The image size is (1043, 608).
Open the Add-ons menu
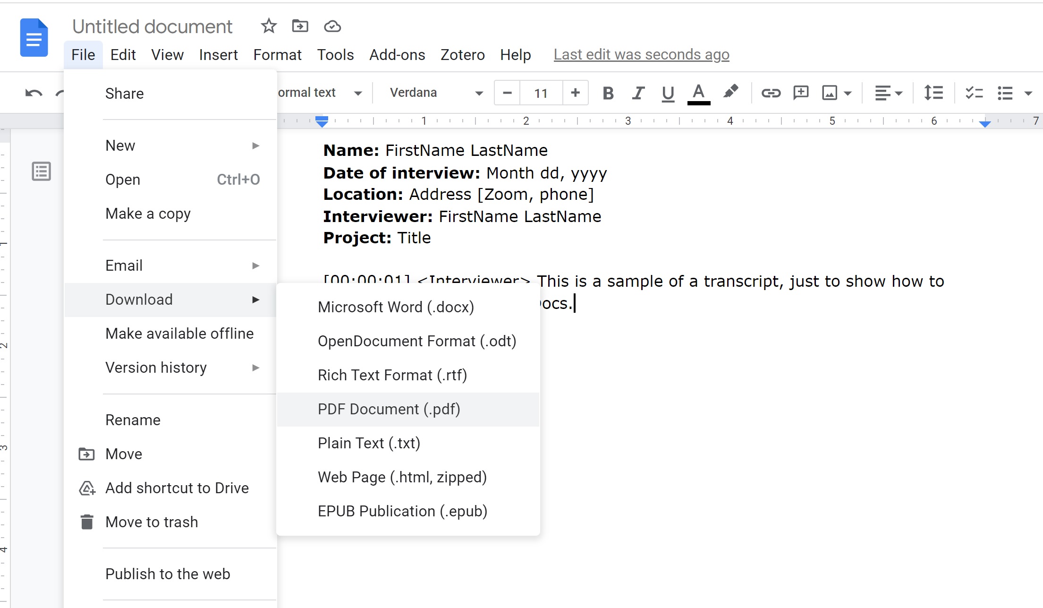[397, 55]
